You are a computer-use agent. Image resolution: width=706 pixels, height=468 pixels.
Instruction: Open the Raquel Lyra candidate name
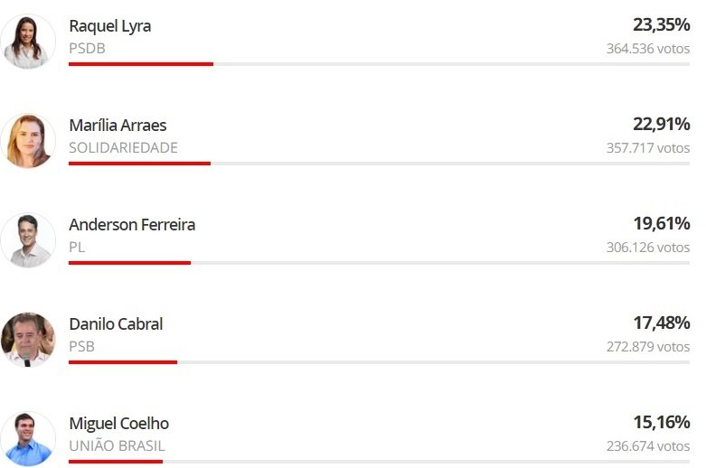pyautogui.click(x=110, y=26)
